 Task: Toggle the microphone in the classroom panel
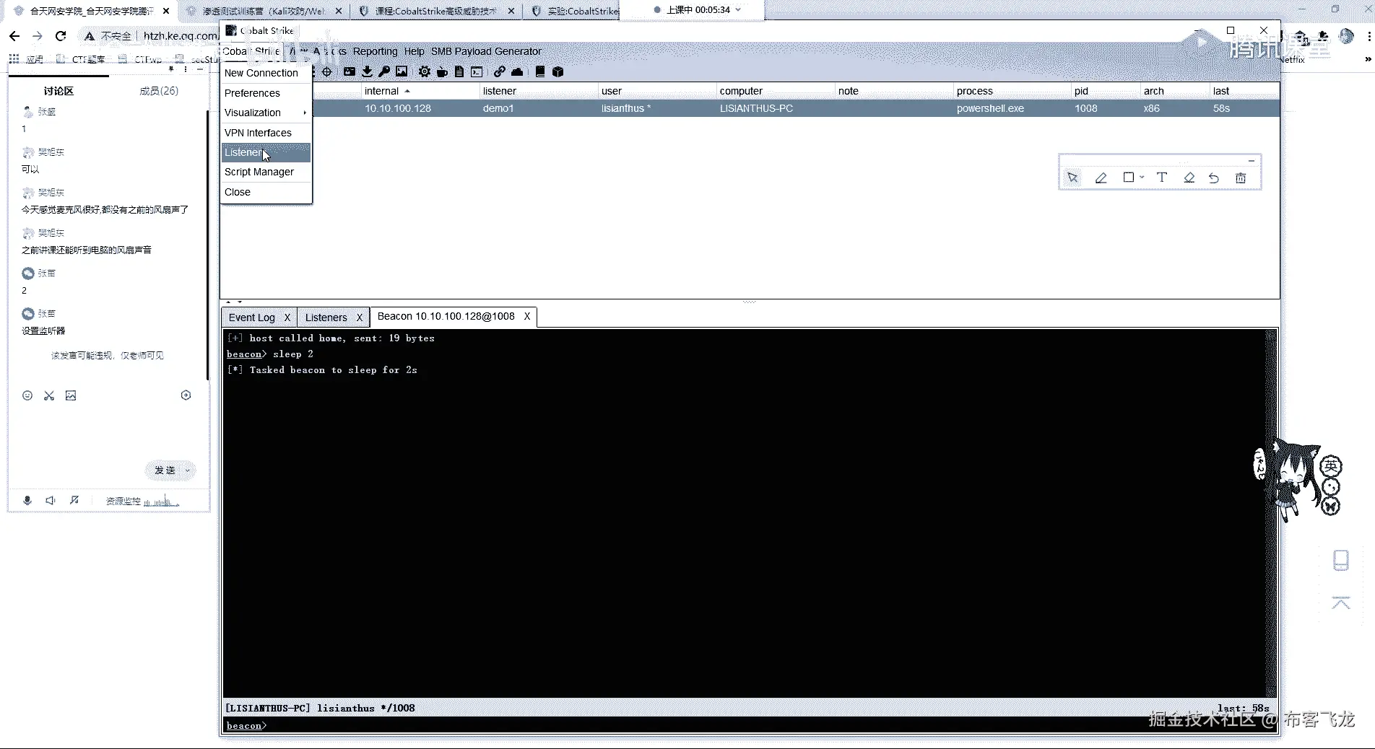pos(27,500)
